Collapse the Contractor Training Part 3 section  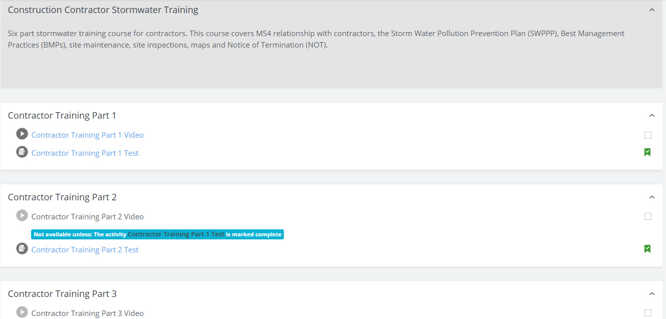pos(652,294)
